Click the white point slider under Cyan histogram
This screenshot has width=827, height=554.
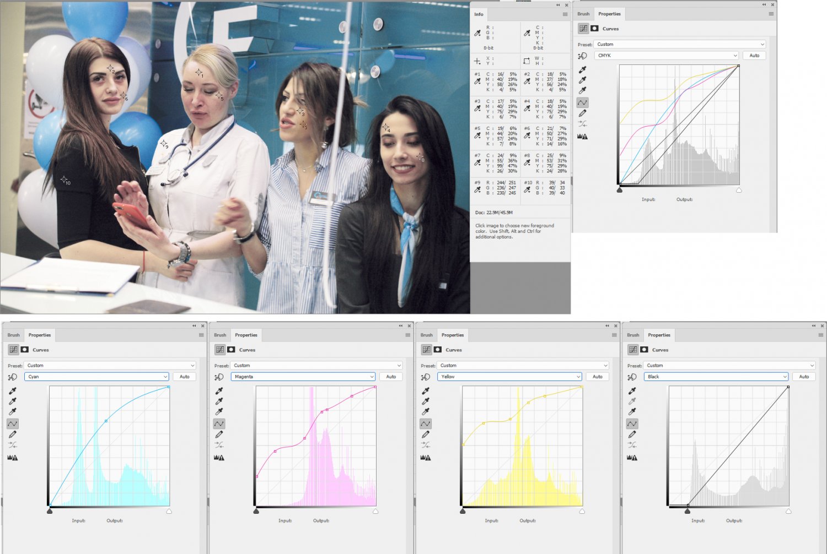(x=169, y=512)
